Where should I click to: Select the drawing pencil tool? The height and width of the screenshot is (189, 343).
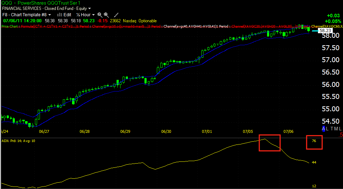tap(116, 14)
